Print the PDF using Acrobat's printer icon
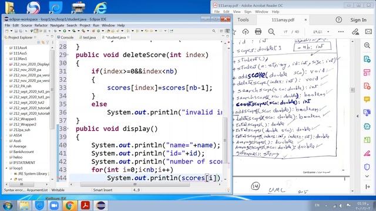Image resolution: width=376 pixels, height=211 pixels. click(x=258, y=32)
